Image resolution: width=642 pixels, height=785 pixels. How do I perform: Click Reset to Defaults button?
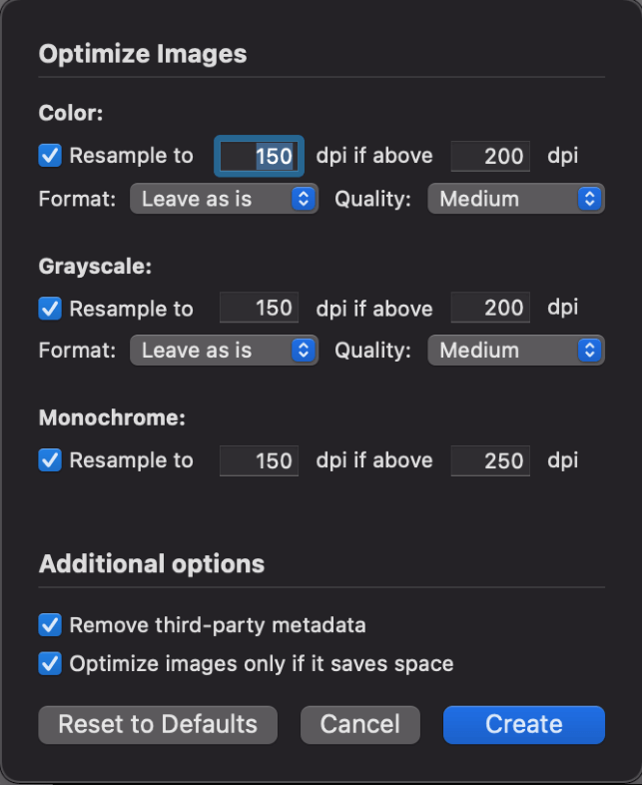(x=158, y=724)
